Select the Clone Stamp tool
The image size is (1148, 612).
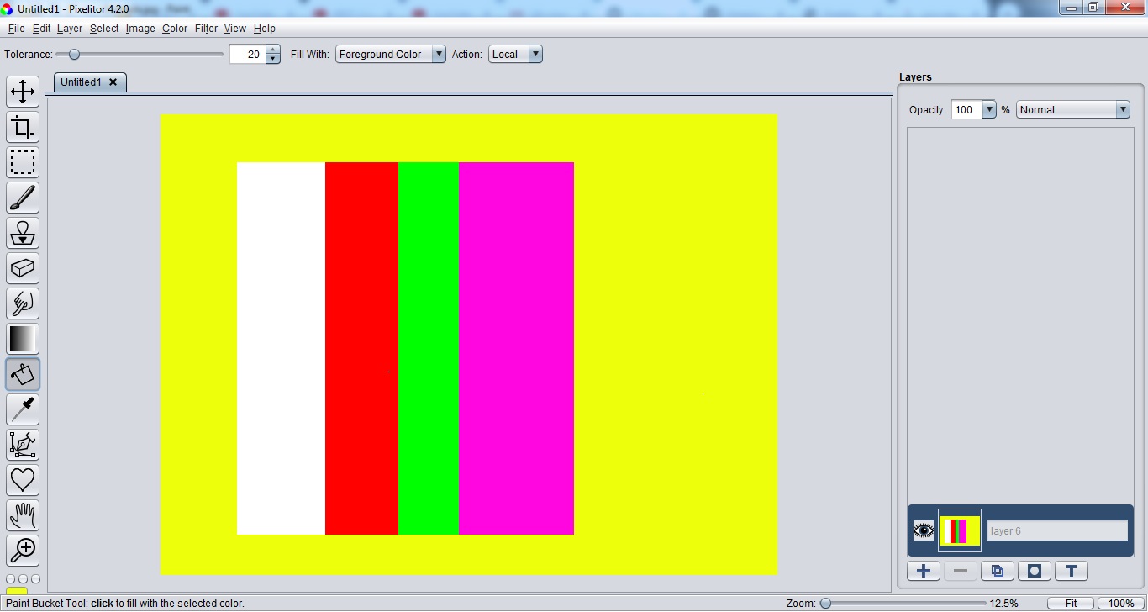pyautogui.click(x=23, y=233)
